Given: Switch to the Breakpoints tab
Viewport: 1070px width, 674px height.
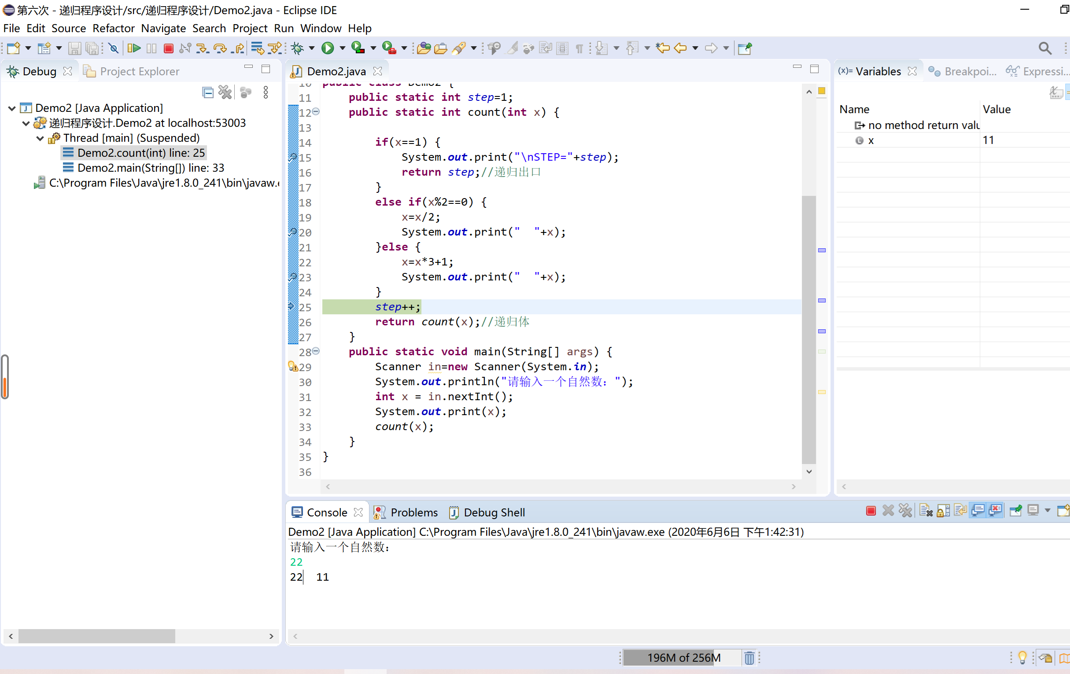Looking at the screenshot, I should pyautogui.click(x=963, y=71).
